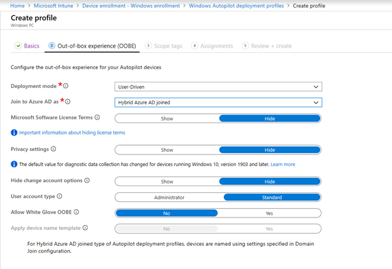The height and width of the screenshot is (269, 392).
Task: Click info icon beside Join to Azure AD as
Action: [x=68, y=101]
